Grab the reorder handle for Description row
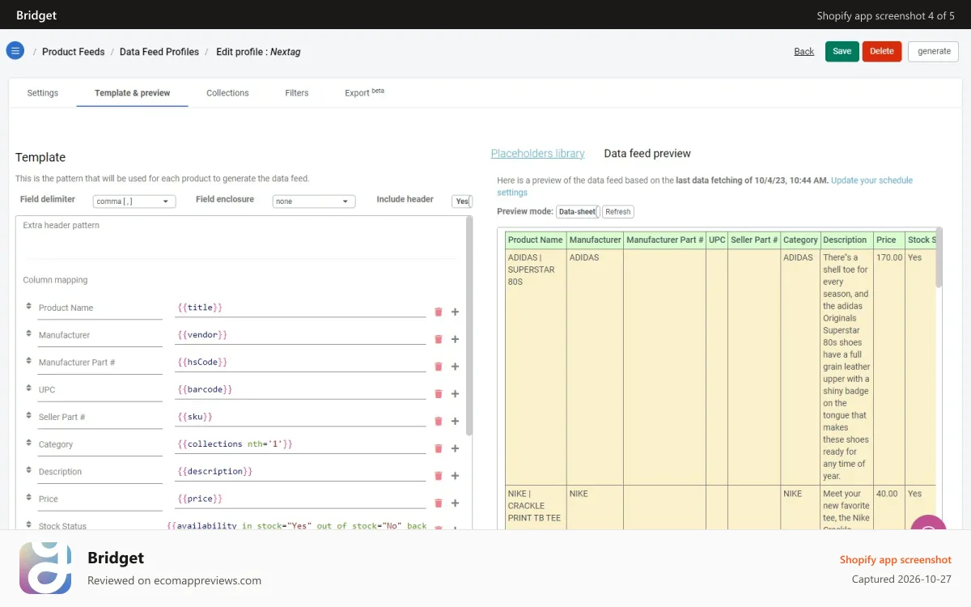 (x=29, y=470)
